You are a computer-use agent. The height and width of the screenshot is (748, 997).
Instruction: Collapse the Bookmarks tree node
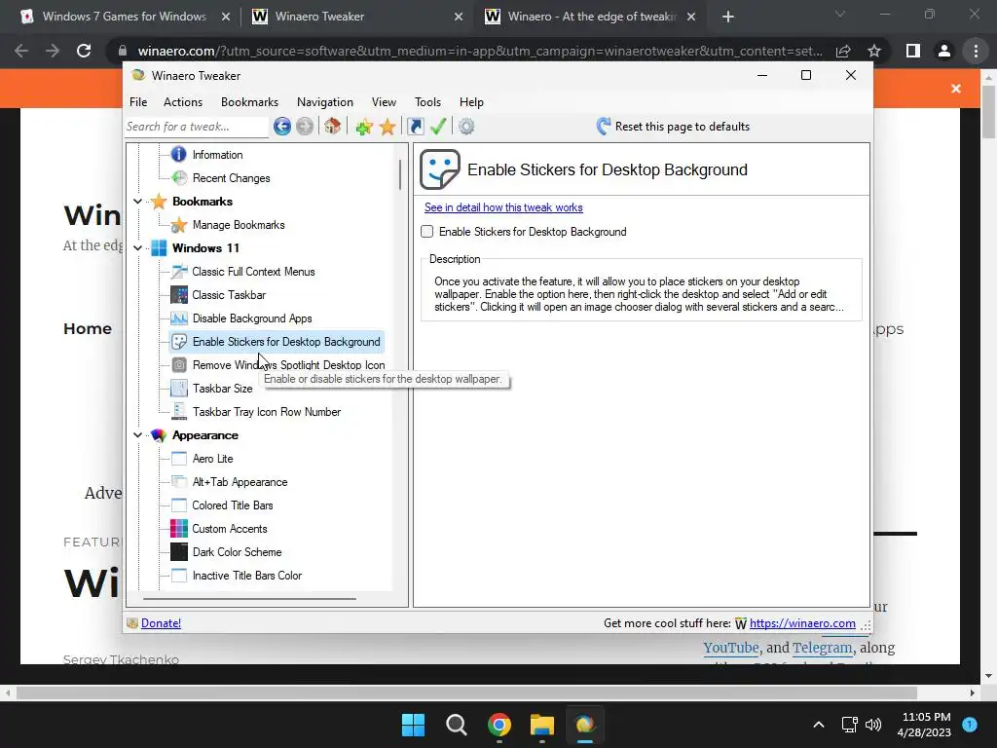coord(138,201)
